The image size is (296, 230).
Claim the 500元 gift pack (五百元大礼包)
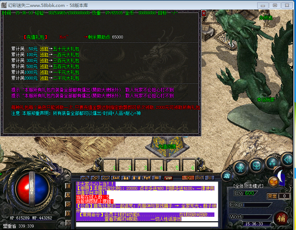click(44, 67)
